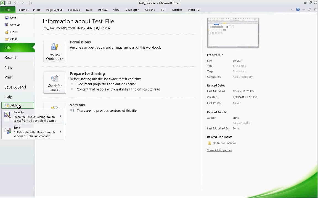Click the workbook preview thumbnail
Screen dimensions: 318x198
pos(233,33)
